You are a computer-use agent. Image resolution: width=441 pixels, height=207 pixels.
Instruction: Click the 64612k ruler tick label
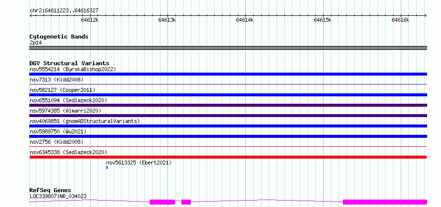pos(90,20)
